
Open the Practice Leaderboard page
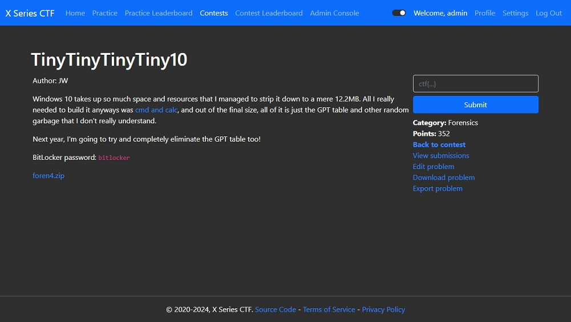pyautogui.click(x=159, y=13)
